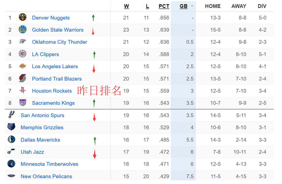Click the Houston Rockets logo

pyautogui.click(x=22, y=91)
